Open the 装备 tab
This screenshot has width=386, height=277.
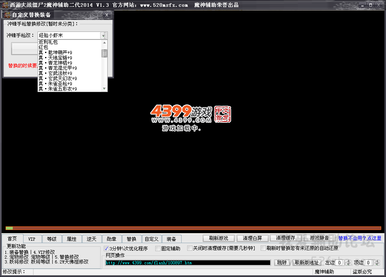[171, 239]
